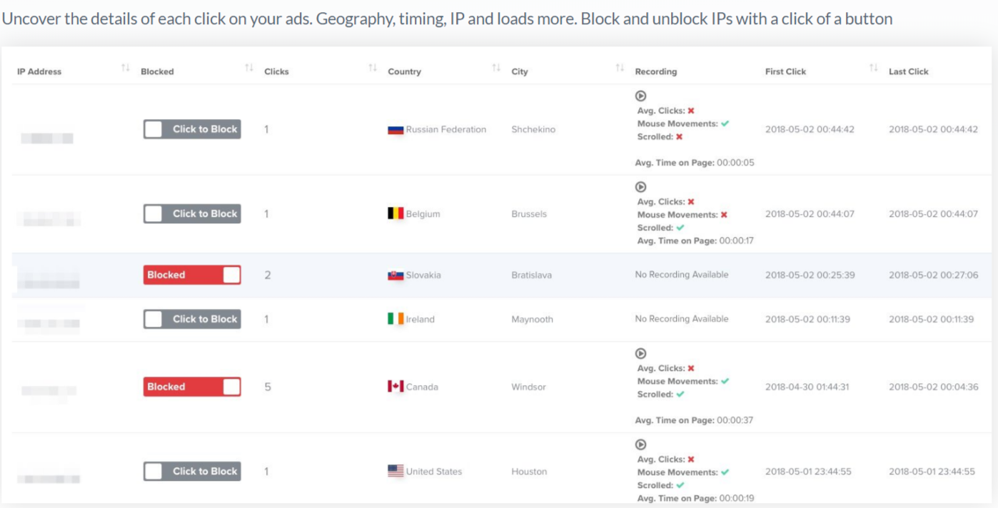Click the Last Click column header

coord(908,71)
